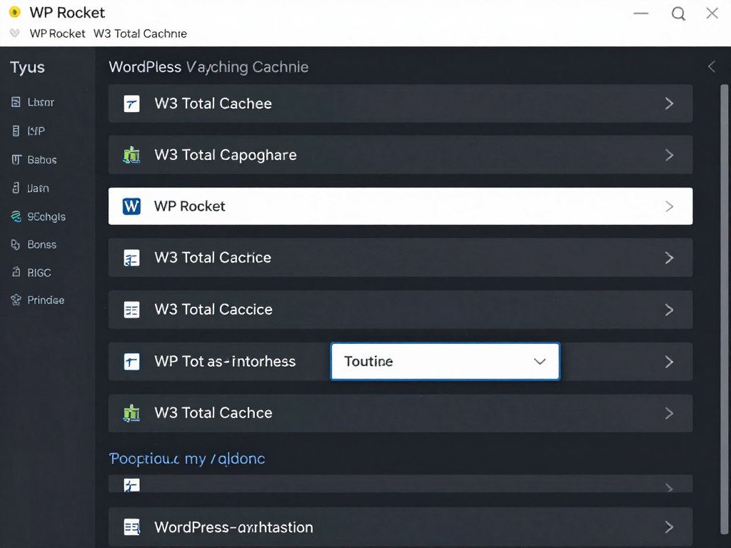This screenshot has width=731, height=548.
Task: Click the 9Echgls sidebar icon
Action: (x=16, y=216)
